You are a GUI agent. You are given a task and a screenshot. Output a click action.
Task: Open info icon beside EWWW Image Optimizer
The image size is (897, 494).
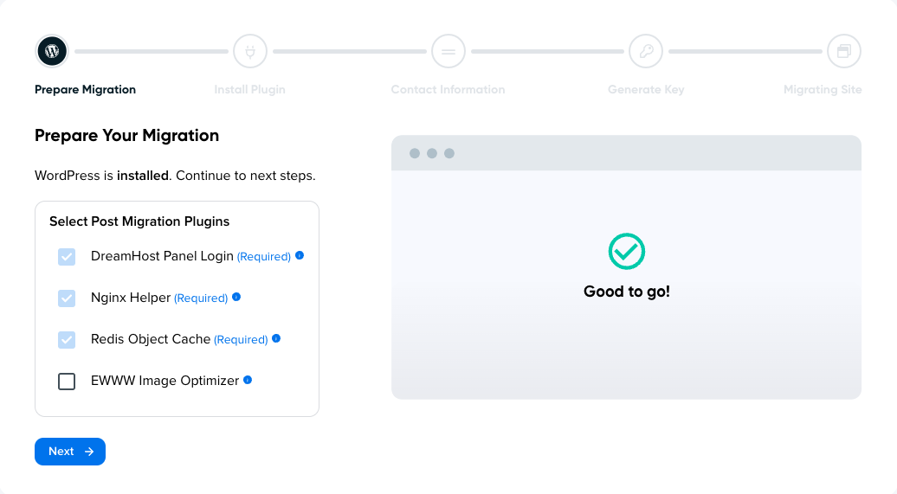(x=248, y=380)
